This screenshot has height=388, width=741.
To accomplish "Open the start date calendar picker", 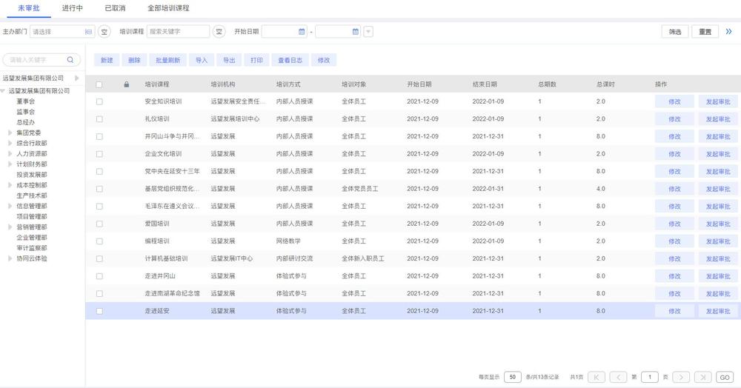I will [x=302, y=32].
